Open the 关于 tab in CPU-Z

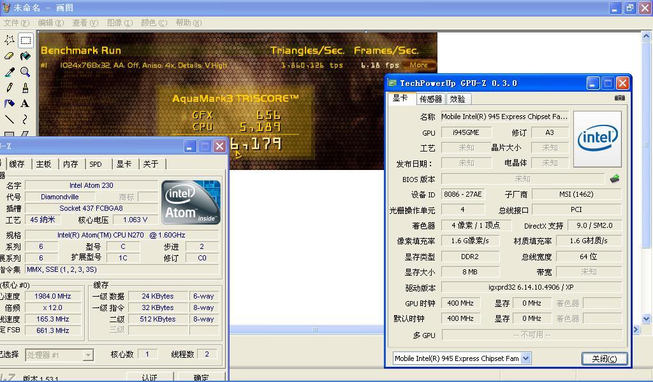click(x=150, y=164)
